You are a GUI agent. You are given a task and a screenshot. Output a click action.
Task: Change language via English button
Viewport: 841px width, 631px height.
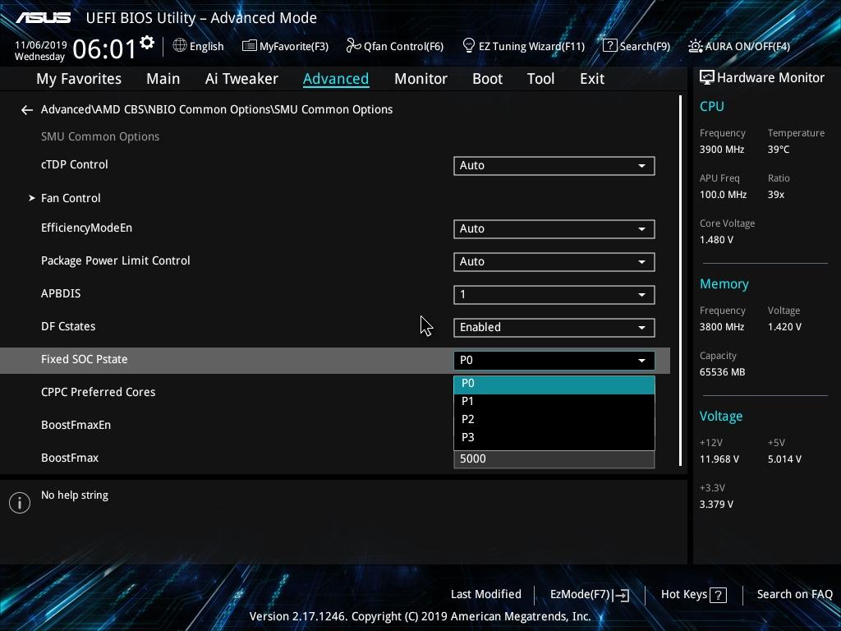(x=198, y=46)
